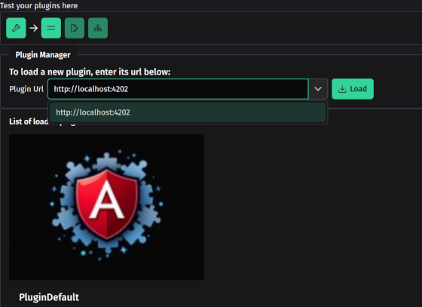
Task: Click 'Test your plugins here' text
Action: (x=38, y=5)
